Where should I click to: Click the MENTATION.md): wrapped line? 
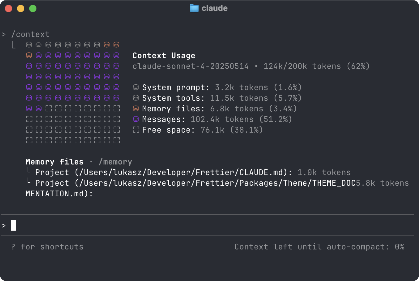tap(60, 194)
